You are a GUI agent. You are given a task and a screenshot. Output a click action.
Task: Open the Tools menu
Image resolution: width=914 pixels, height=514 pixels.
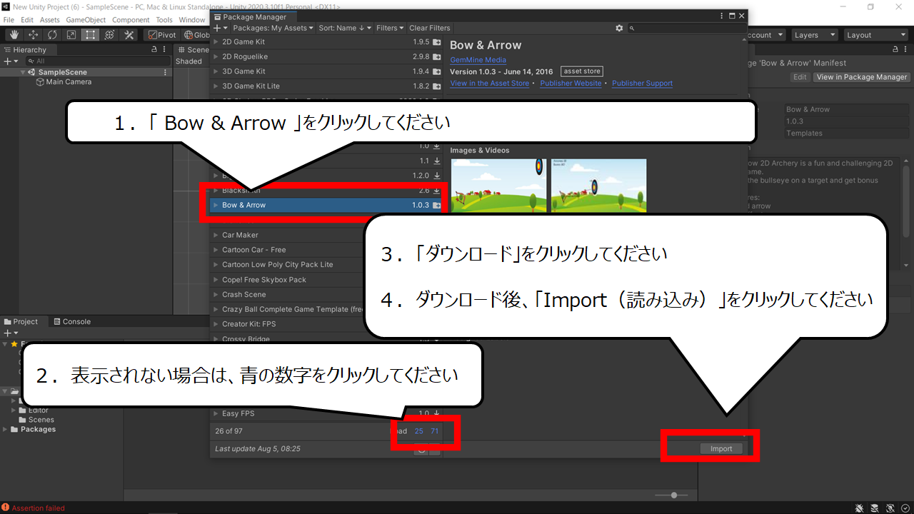[164, 20]
